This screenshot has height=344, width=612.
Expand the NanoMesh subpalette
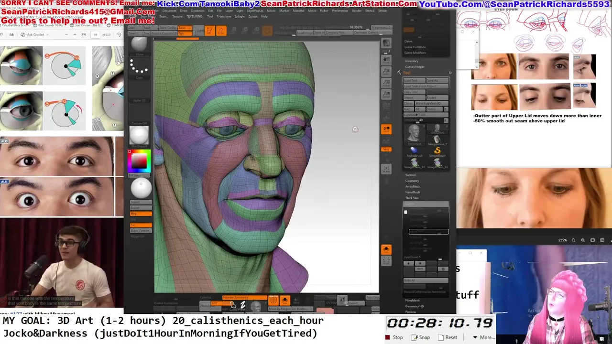[x=413, y=192]
